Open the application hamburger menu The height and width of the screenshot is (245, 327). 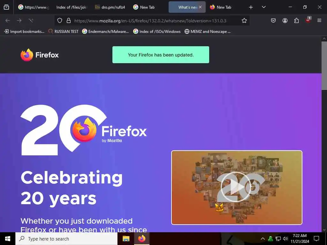(319, 20)
